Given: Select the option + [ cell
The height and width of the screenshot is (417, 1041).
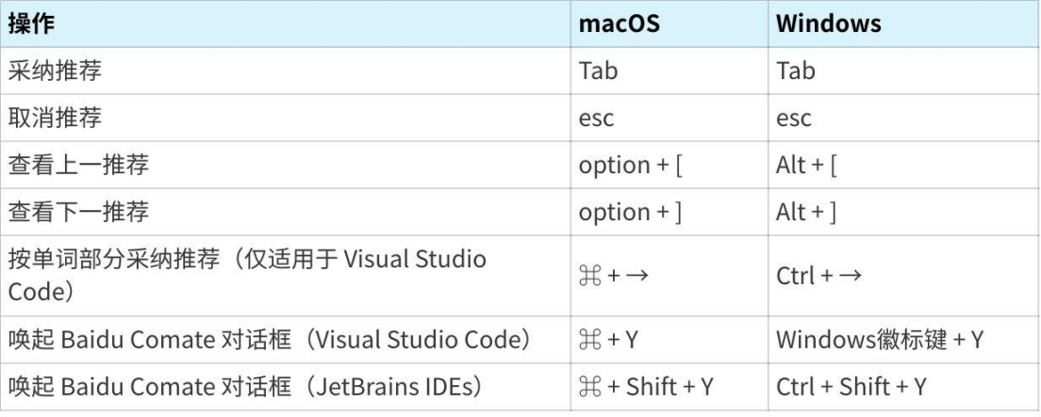Looking at the screenshot, I should click(669, 165).
